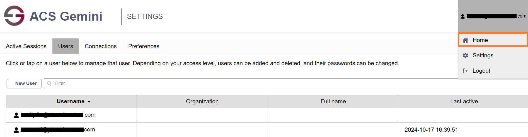Viewport: 528px width, 137px height.
Task: Click the ACS Gemini logo icon
Action: pos(14,16)
